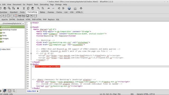169x95 pixels.
Task: Select the fonts folder in file tree
Action: point(4,36)
